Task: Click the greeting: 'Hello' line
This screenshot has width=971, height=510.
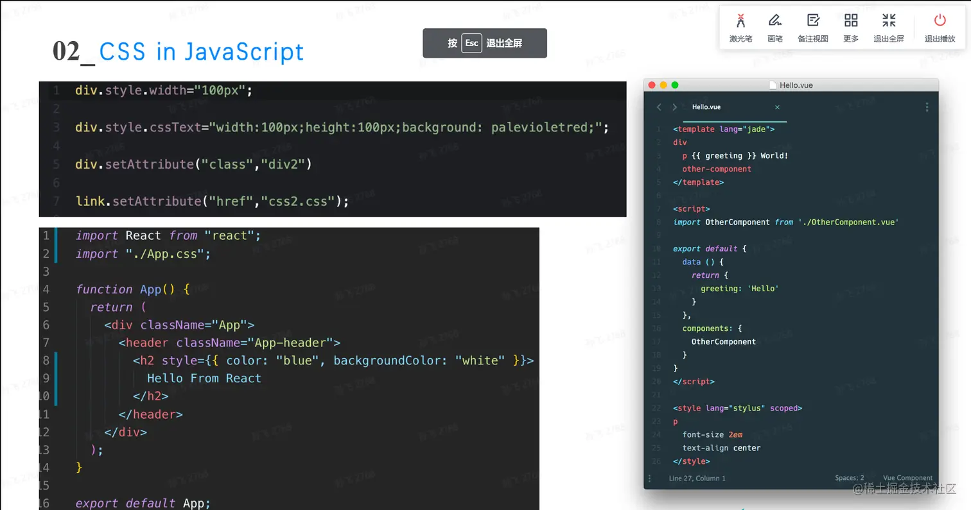Action: (740, 289)
